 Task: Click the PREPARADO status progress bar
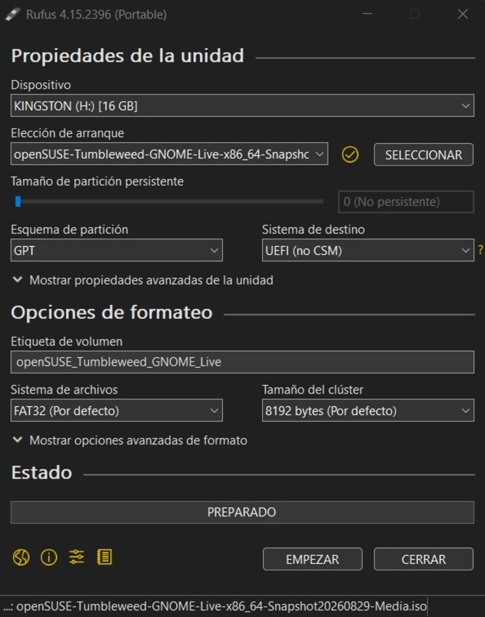242,512
